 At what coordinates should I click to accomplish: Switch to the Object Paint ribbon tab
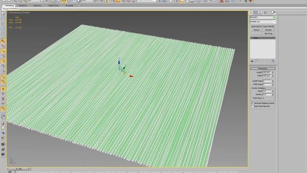tap(53, 5)
